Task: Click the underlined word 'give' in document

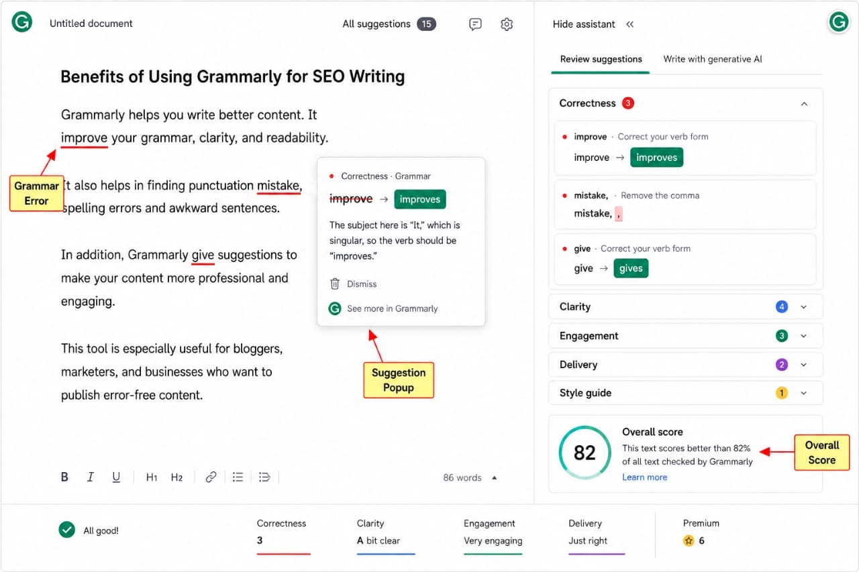Action: tap(203, 255)
